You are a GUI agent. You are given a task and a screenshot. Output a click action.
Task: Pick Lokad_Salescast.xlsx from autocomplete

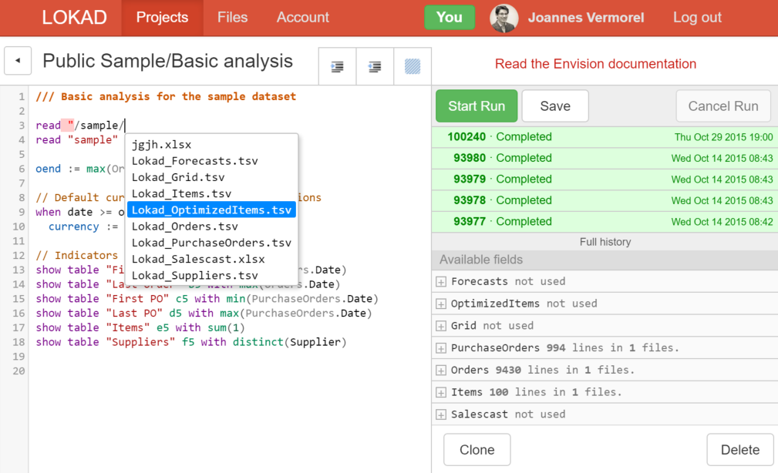point(198,259)
